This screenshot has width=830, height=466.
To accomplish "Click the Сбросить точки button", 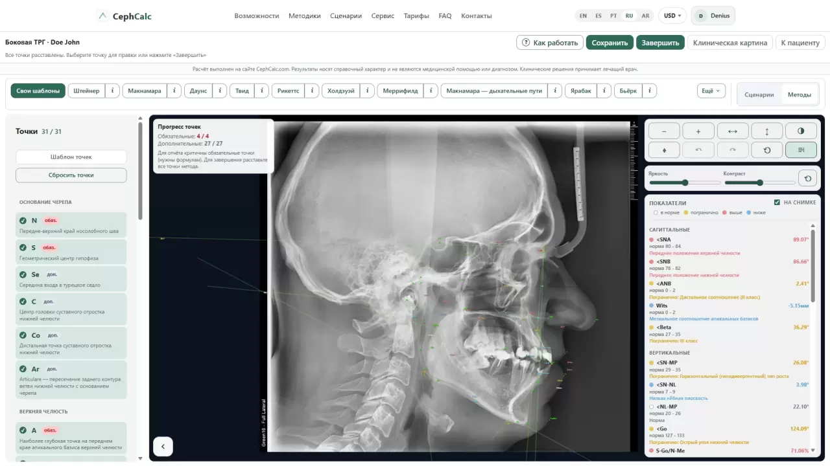I will tap(71, 175).
